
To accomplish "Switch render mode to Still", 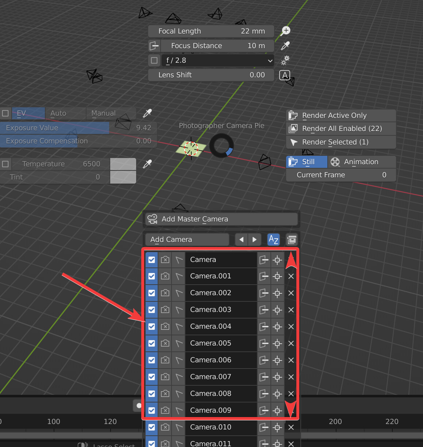I will 307,162.
